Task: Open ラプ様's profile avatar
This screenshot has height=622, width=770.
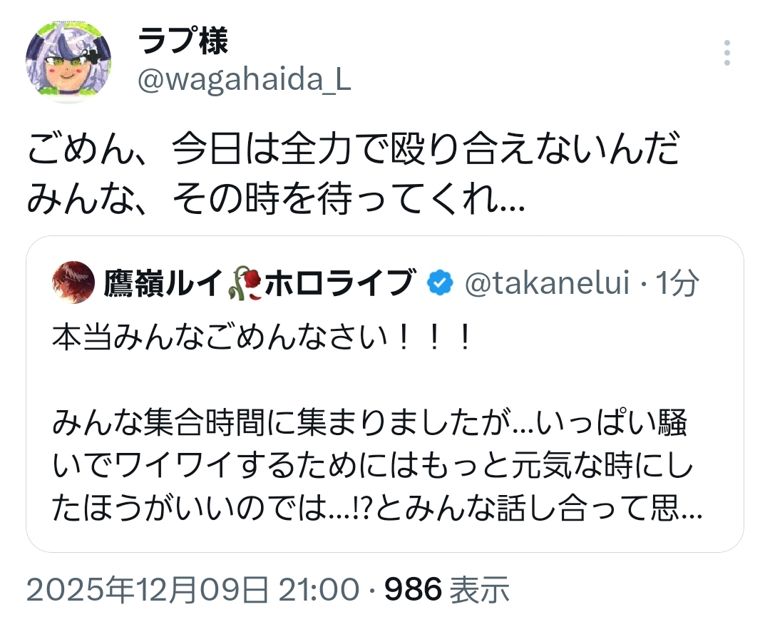Action: coord(68,63)
